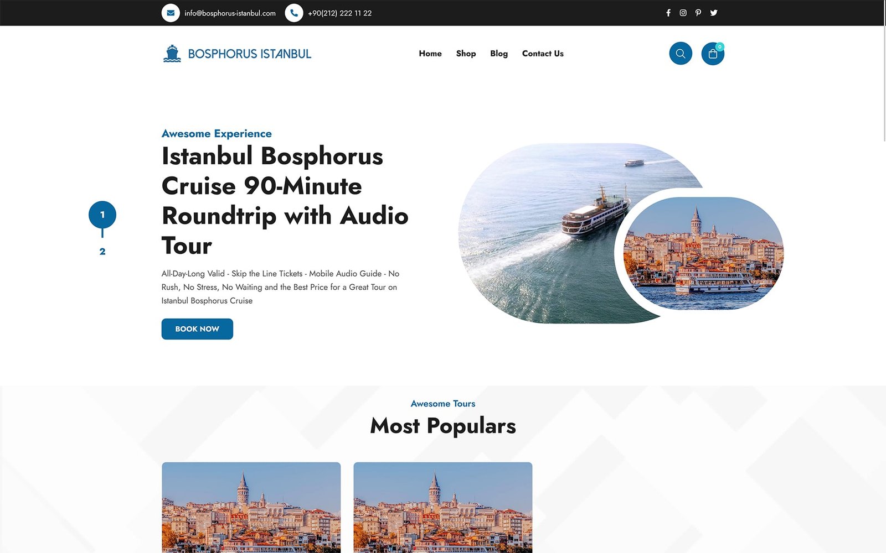The image size is (886, 553).
Task: Open the Twitter social link
Action: click(714, 13)
